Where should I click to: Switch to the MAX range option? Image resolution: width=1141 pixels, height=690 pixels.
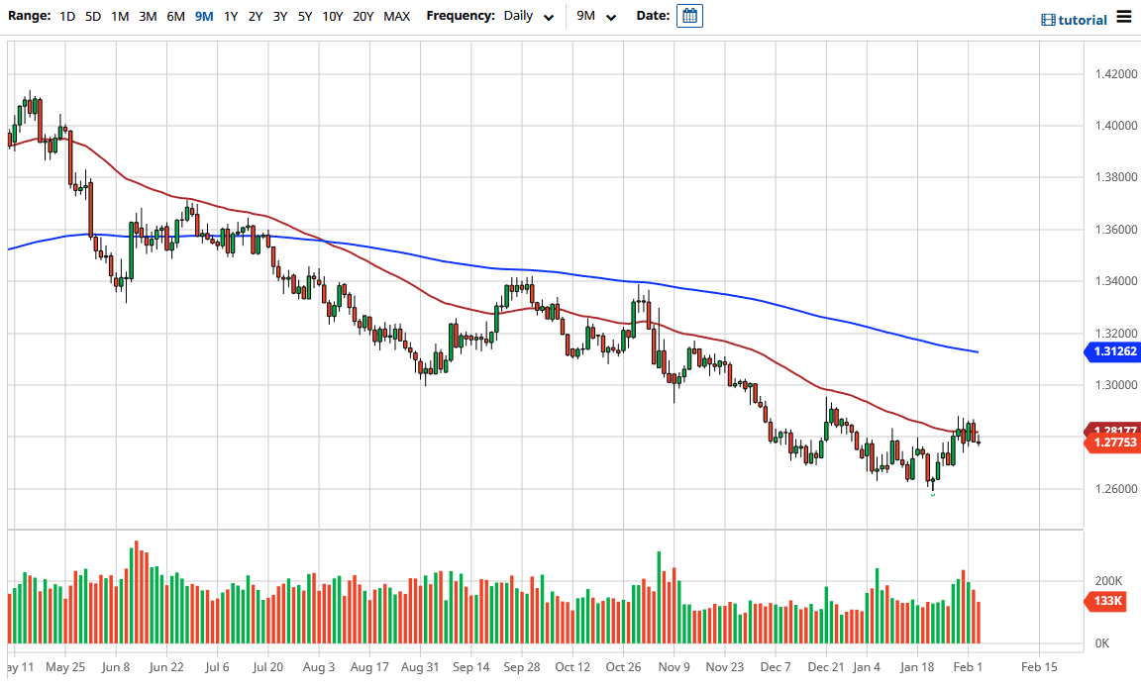click(x=396, y=16)
